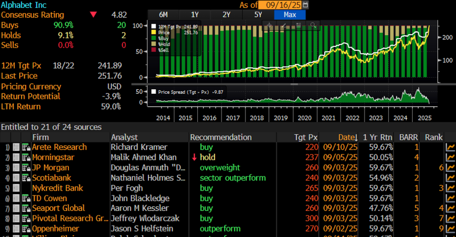456x237 pixels.
Task: Click the chart zoom magnifier icon
Action: click(x=313, y=25)
